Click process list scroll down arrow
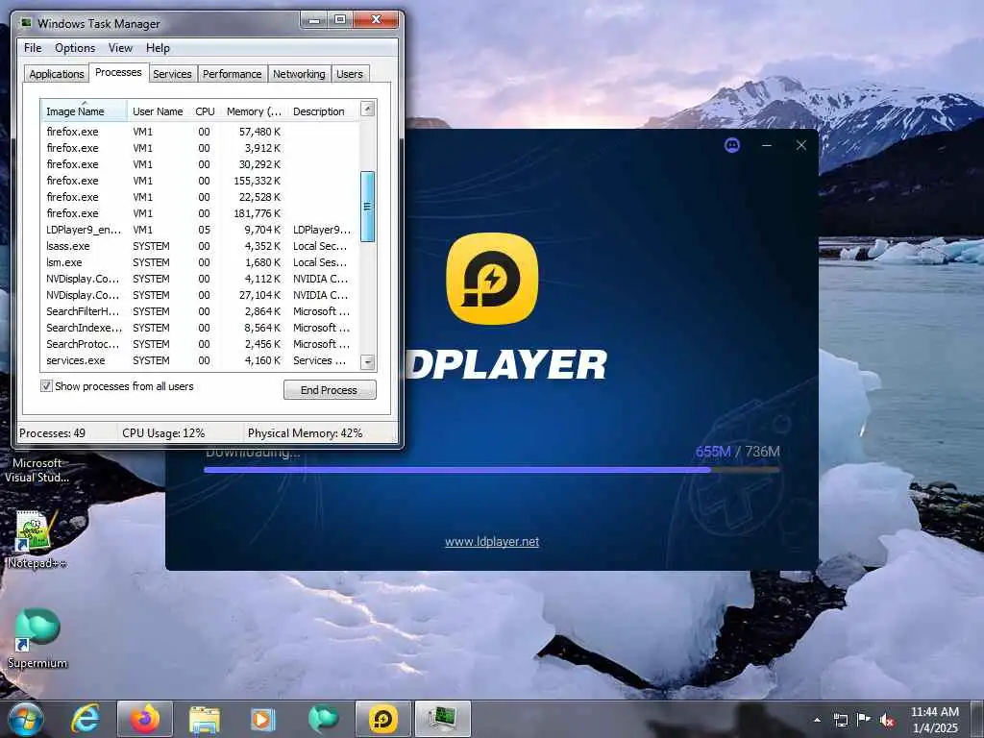 coord(368,362)
